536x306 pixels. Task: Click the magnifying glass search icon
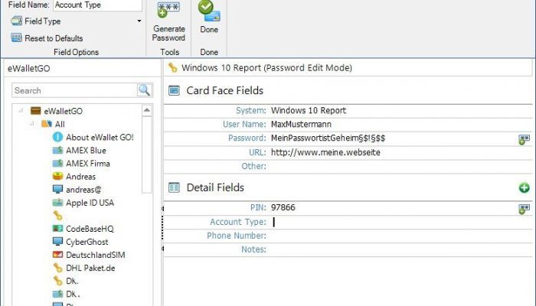coord(144,90)
